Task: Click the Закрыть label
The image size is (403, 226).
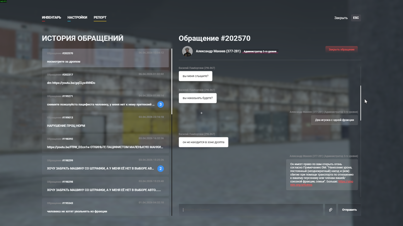Action: pos(341,18)
